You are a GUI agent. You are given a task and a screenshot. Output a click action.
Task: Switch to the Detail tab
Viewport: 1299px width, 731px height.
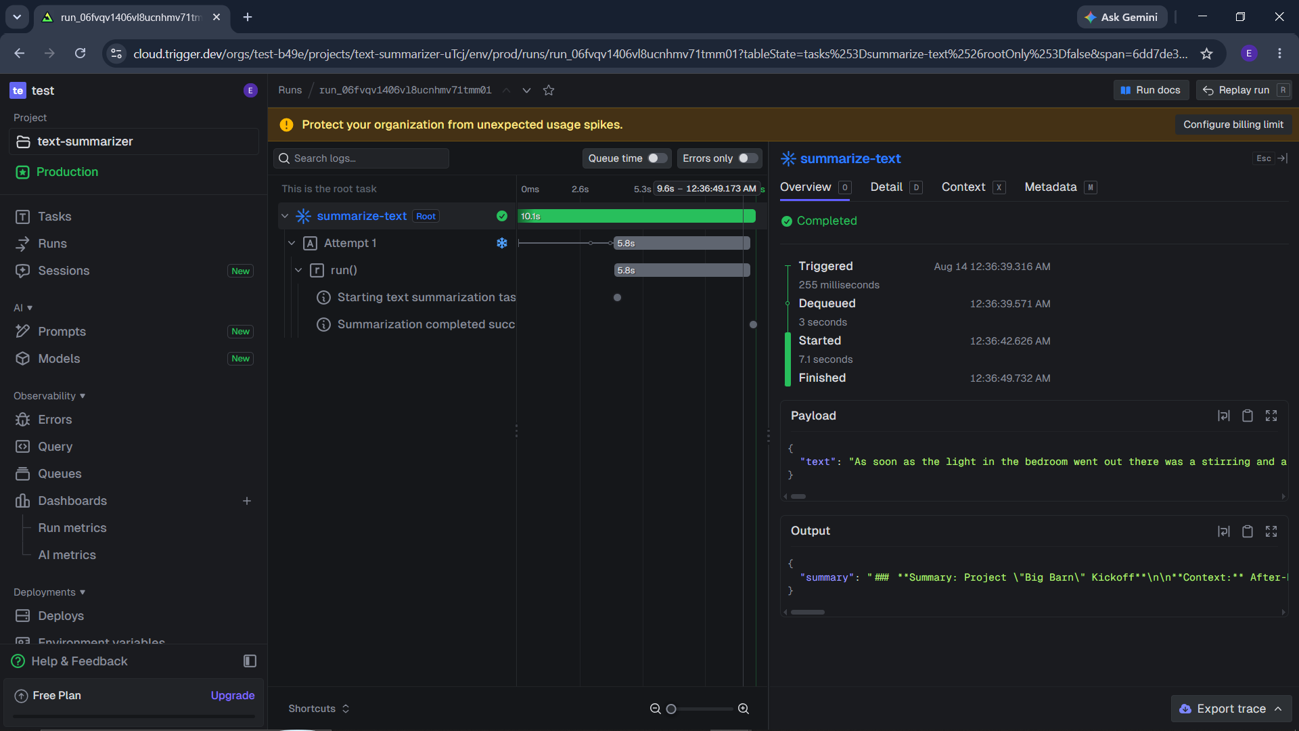coord(896,187)
